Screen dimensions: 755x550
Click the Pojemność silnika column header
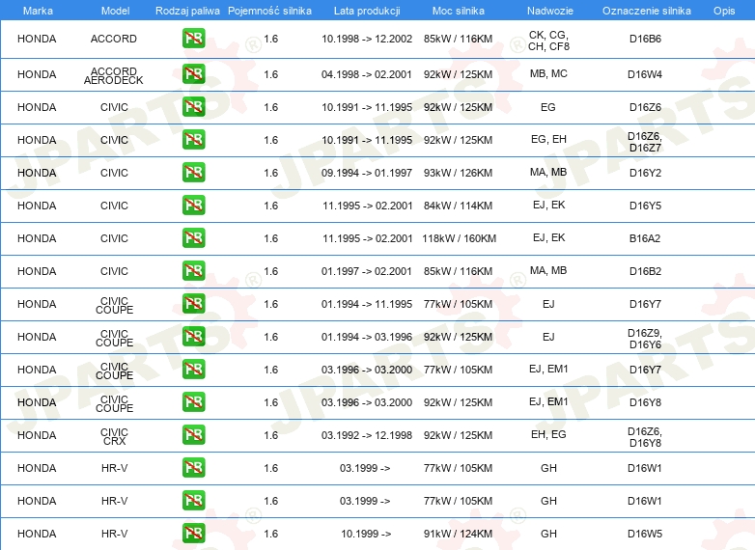(269, 11)
